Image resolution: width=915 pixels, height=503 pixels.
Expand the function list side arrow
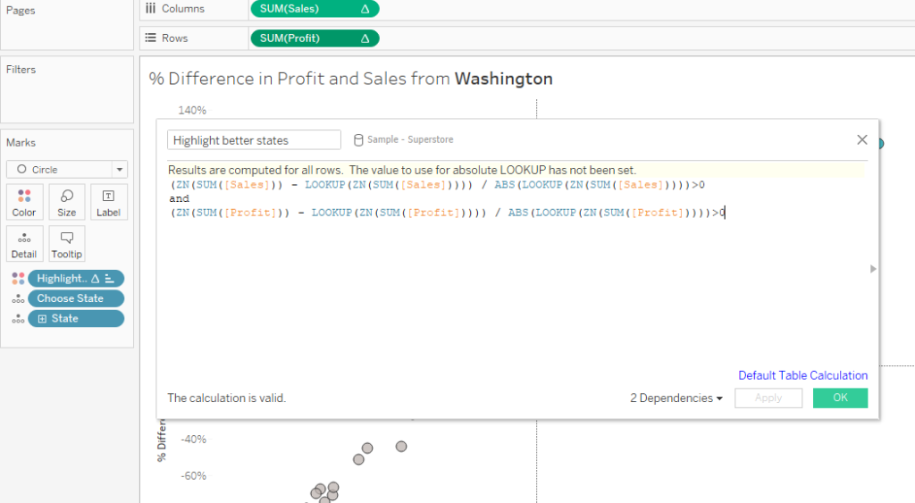873,269
